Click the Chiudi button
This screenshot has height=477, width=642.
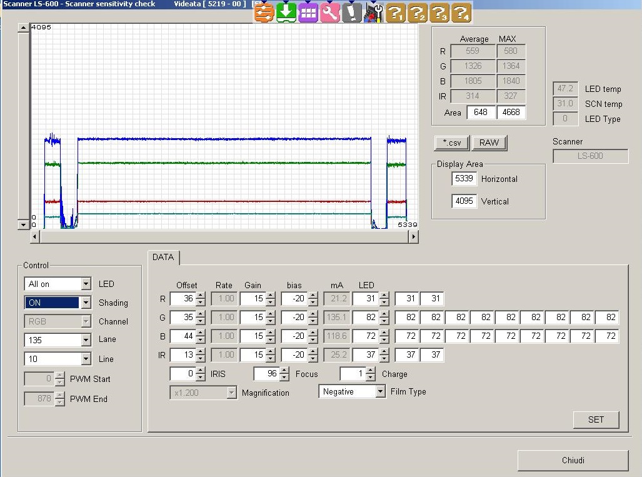(573, 461)
